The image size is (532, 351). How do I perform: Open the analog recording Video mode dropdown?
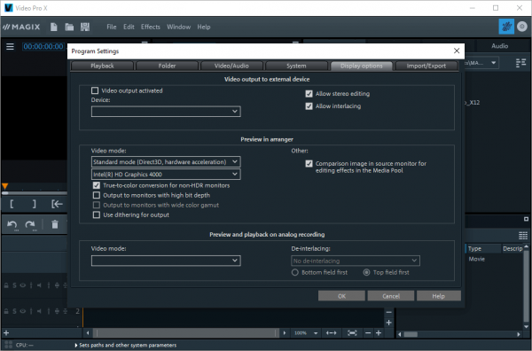tap(166, 261)
